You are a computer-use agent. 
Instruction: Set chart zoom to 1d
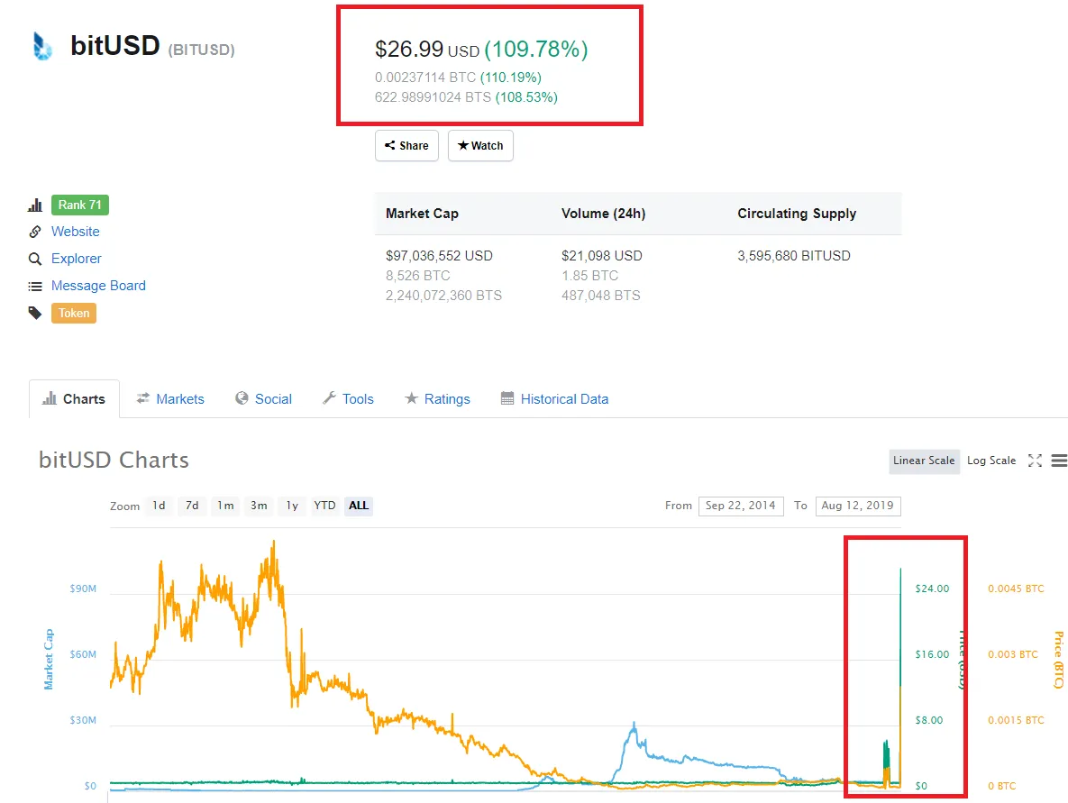point(159,506)
